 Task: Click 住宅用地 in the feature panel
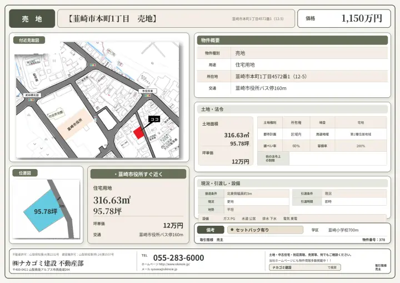coord(103,188)
